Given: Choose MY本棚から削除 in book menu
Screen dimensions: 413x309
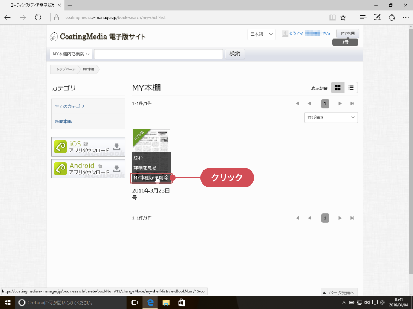Looking at the screenshot, I should [151, 178].
